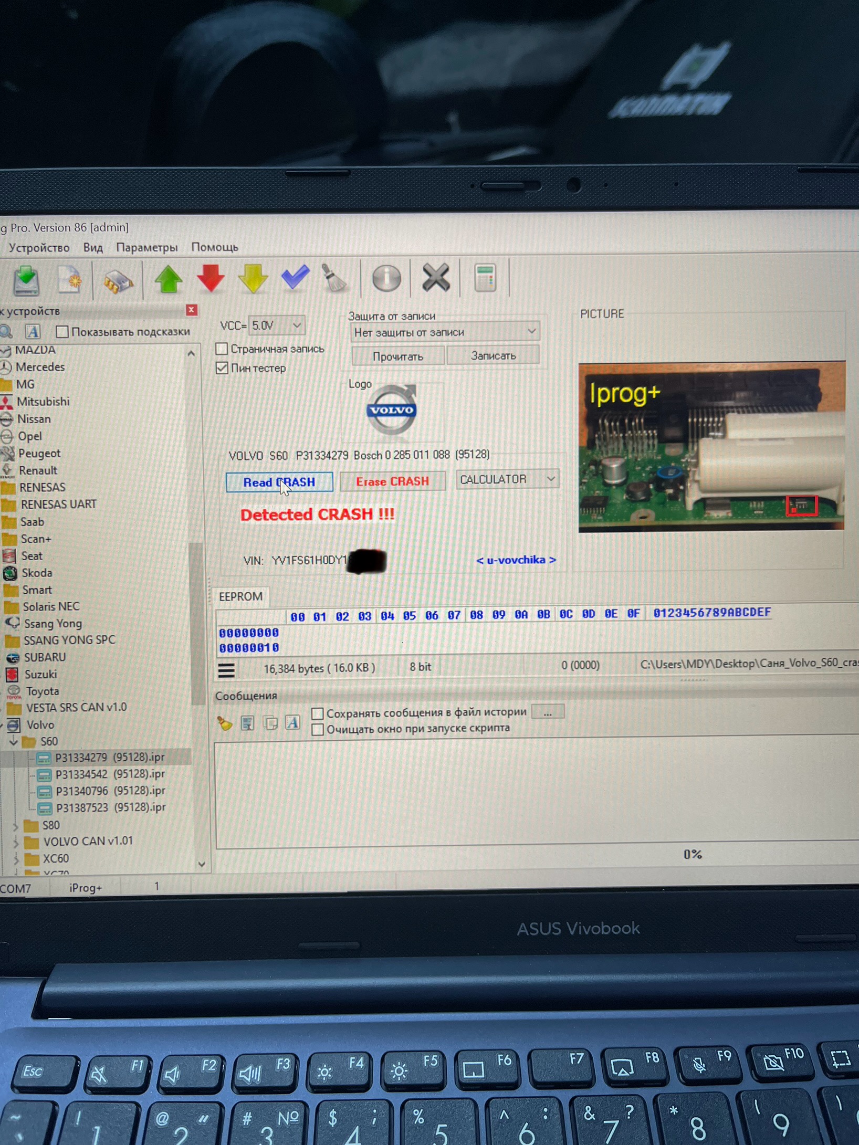The height and width of the screenshot is (1145, 859).
Task: Enable Сохранять сообщения в файл истории
Action: click(x=317, y=713)
